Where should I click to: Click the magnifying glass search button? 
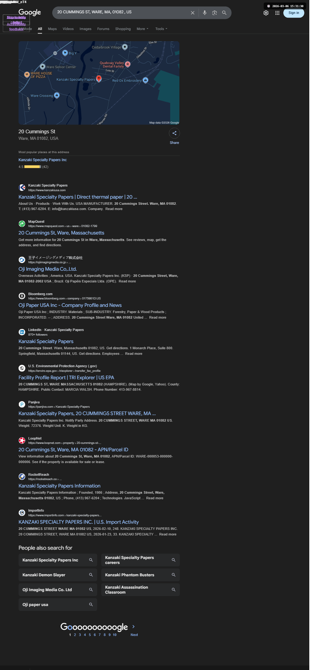point(224,13)
